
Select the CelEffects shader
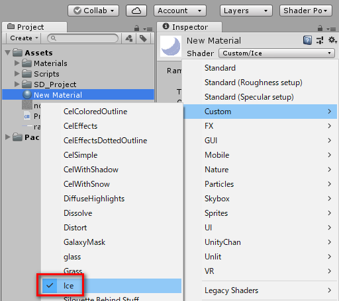coord(112,126)
